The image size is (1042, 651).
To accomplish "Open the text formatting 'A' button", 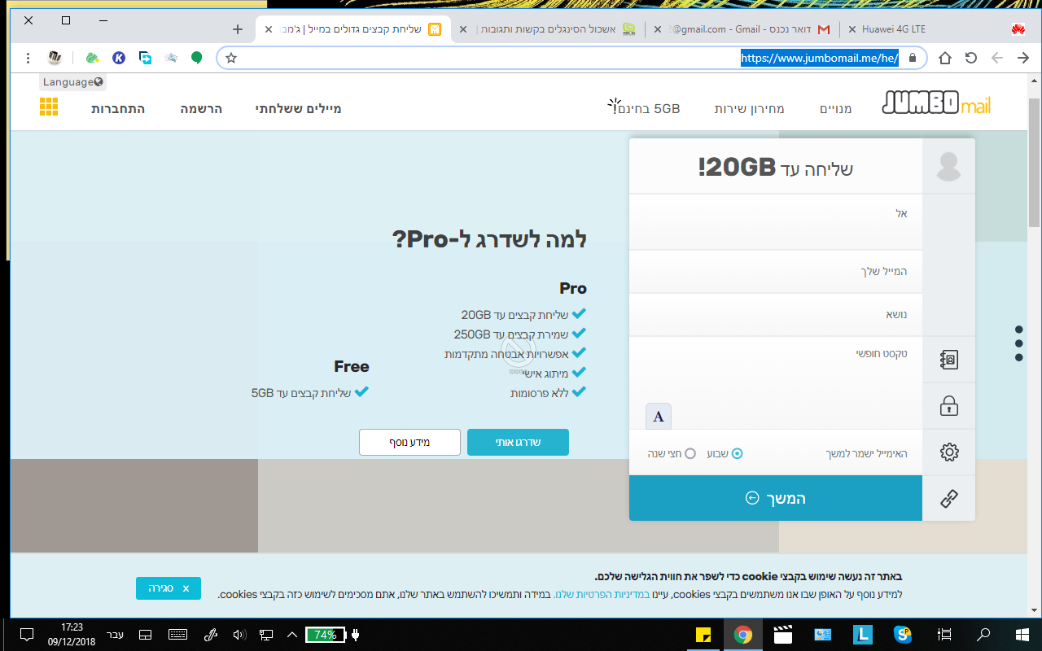I will pyautogui.click(x=659, y=416).
